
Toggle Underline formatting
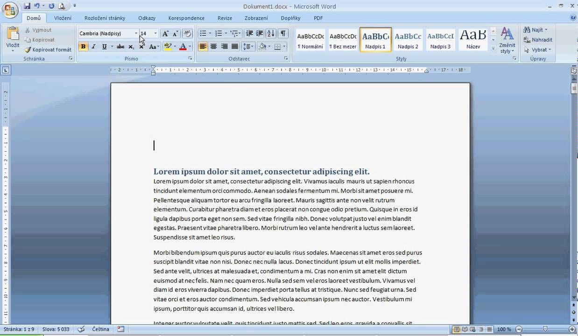[x=104, y=47]
